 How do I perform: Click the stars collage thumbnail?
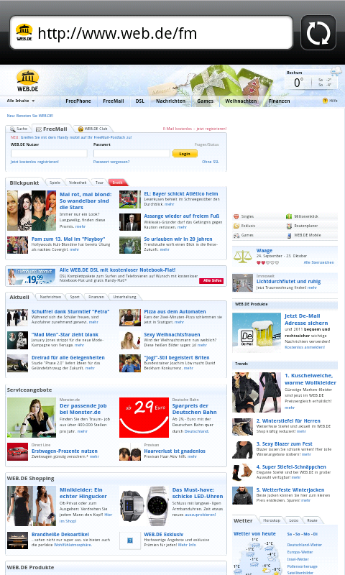coord(32,211)
